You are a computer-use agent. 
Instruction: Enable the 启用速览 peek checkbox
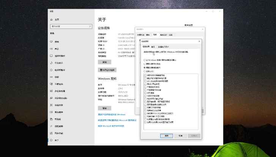tap(145, 93)
